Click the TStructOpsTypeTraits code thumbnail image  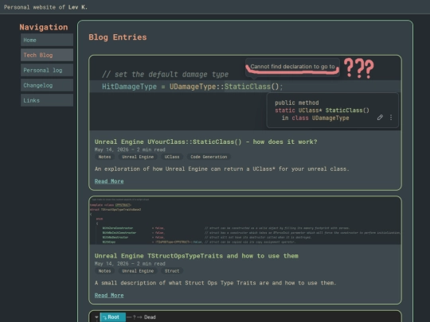[245, 221]
